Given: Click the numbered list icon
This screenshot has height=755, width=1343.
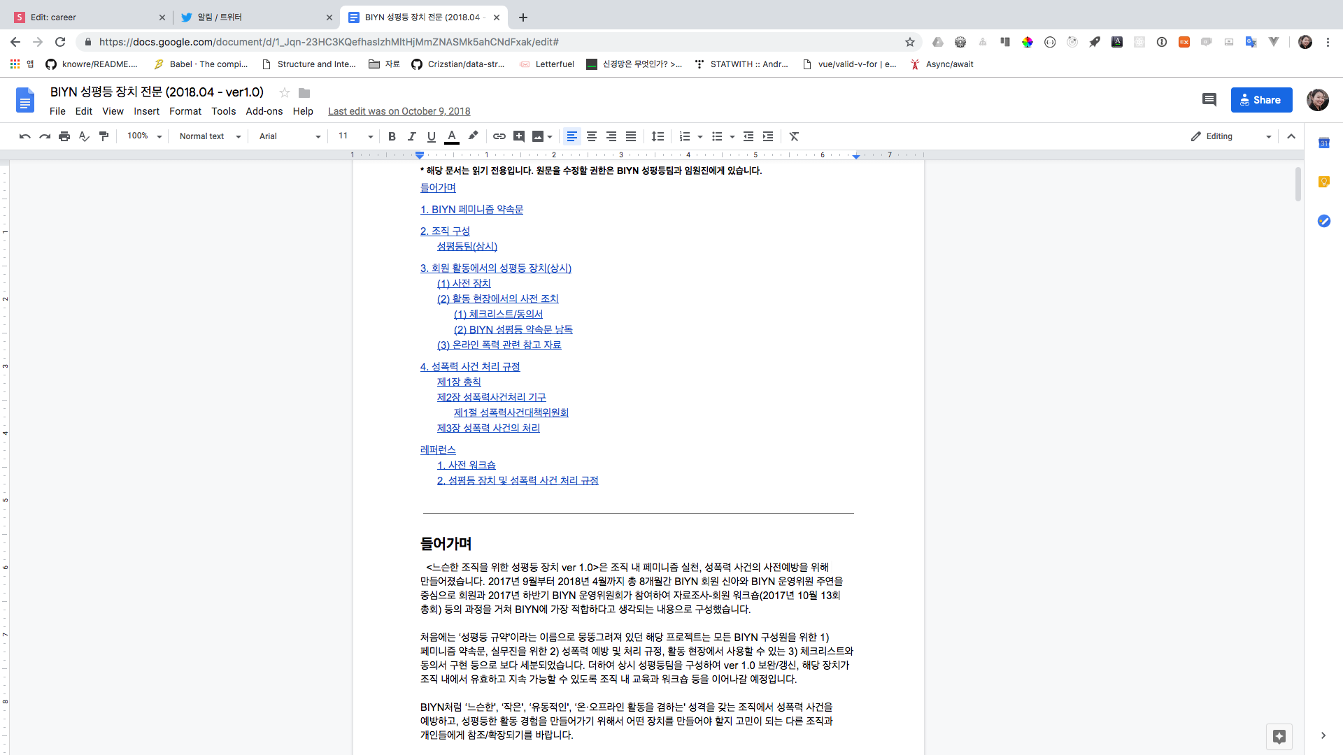Looking at the screenshot, I should [685, 136].
